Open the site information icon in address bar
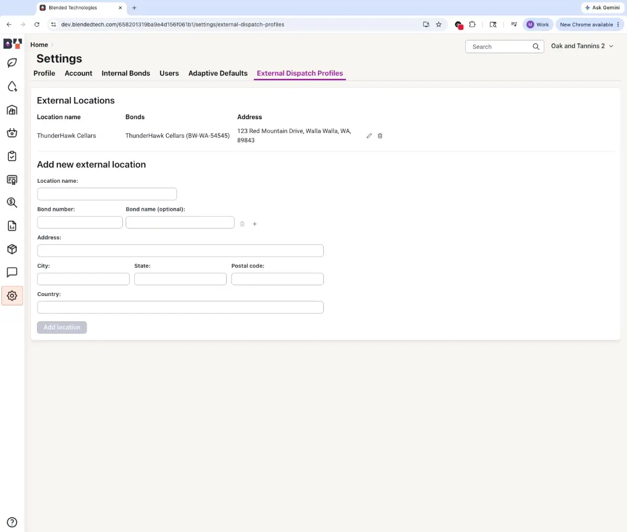This screenshot has height=532, width=627. 54,24
